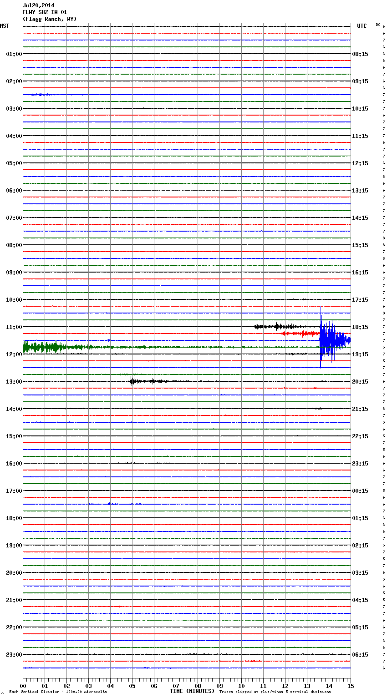Viewport: 387px width, 698px height.
Task: Click the 17:15 UTC time label
Action: [x=360, y=300]
